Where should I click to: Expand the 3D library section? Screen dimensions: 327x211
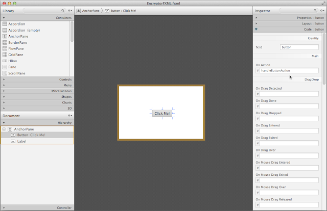[4, 109]
